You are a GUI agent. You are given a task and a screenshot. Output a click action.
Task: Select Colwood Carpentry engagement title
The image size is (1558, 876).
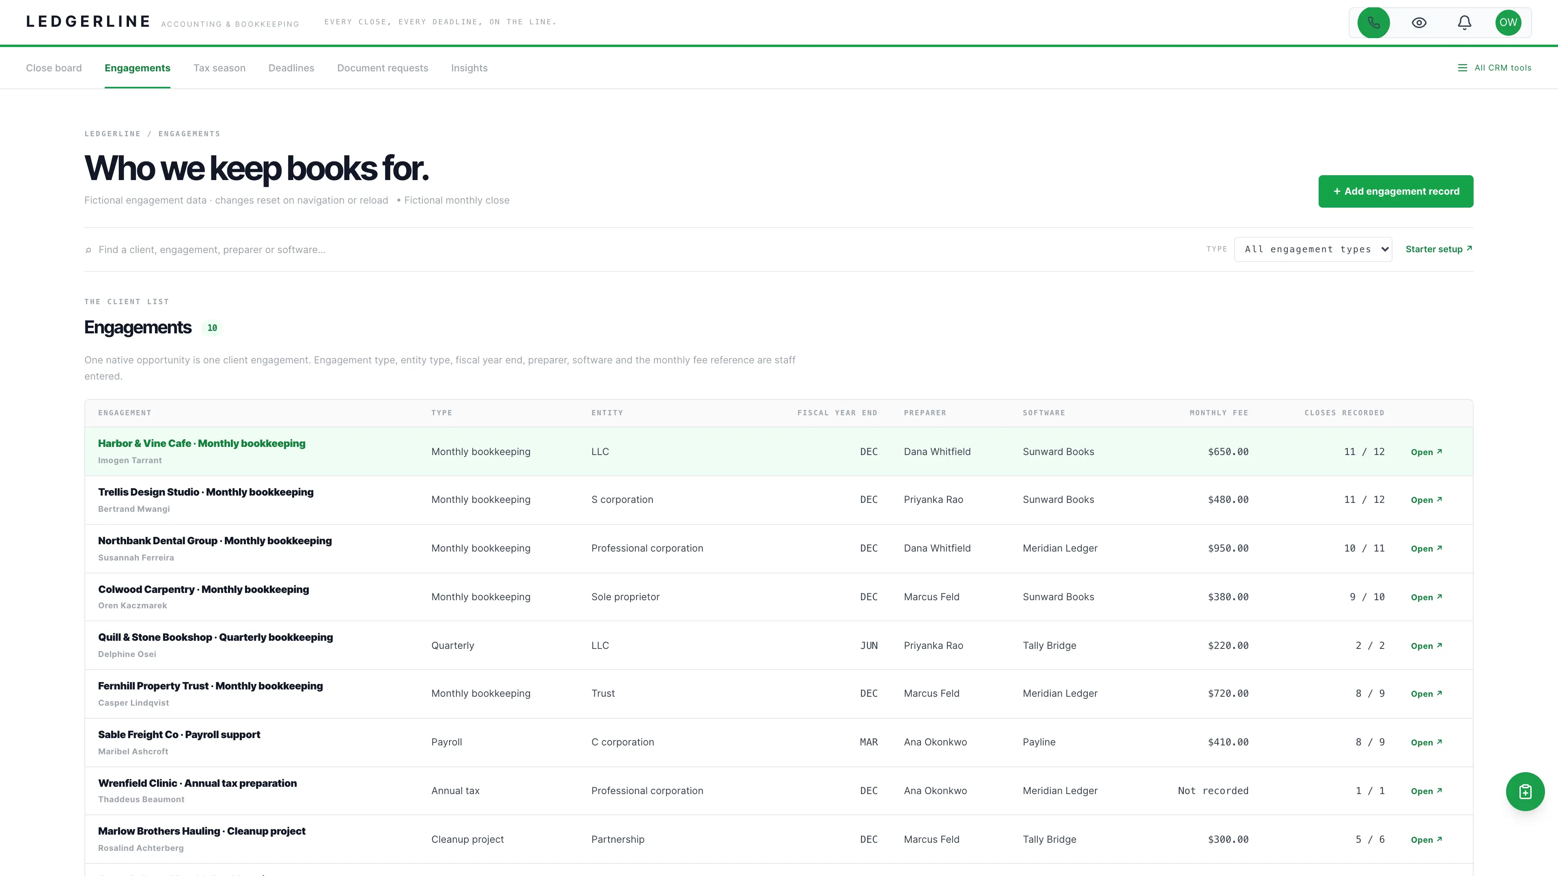(x=203, y=589)
